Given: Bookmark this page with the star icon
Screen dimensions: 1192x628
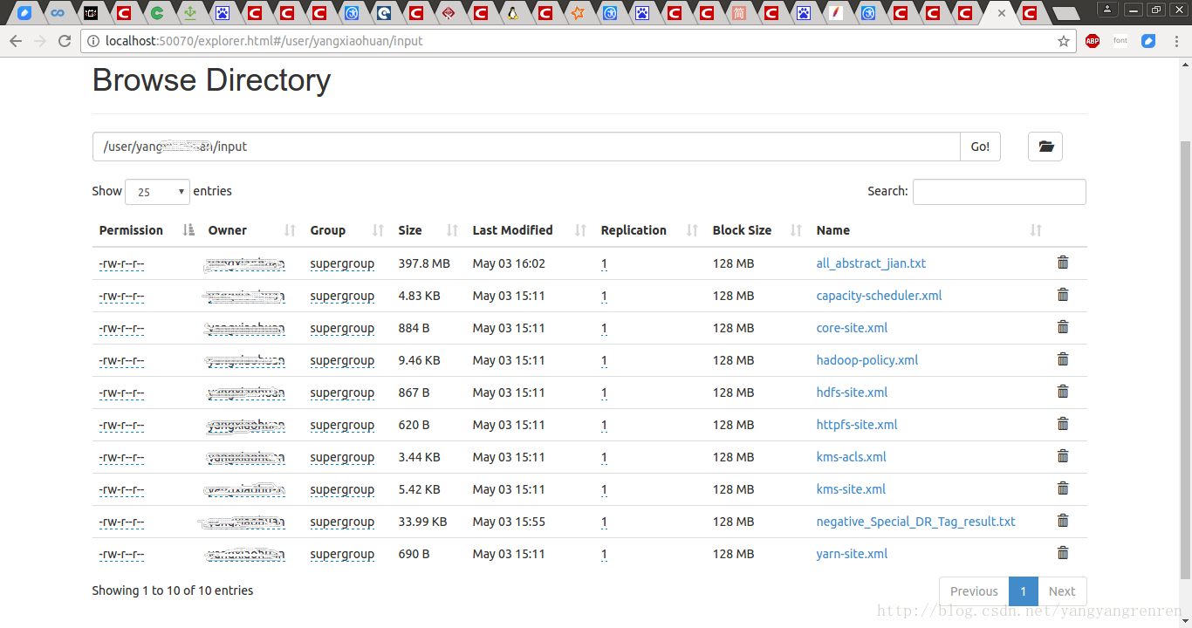Looking at the screenshot, I should 1064,41.
